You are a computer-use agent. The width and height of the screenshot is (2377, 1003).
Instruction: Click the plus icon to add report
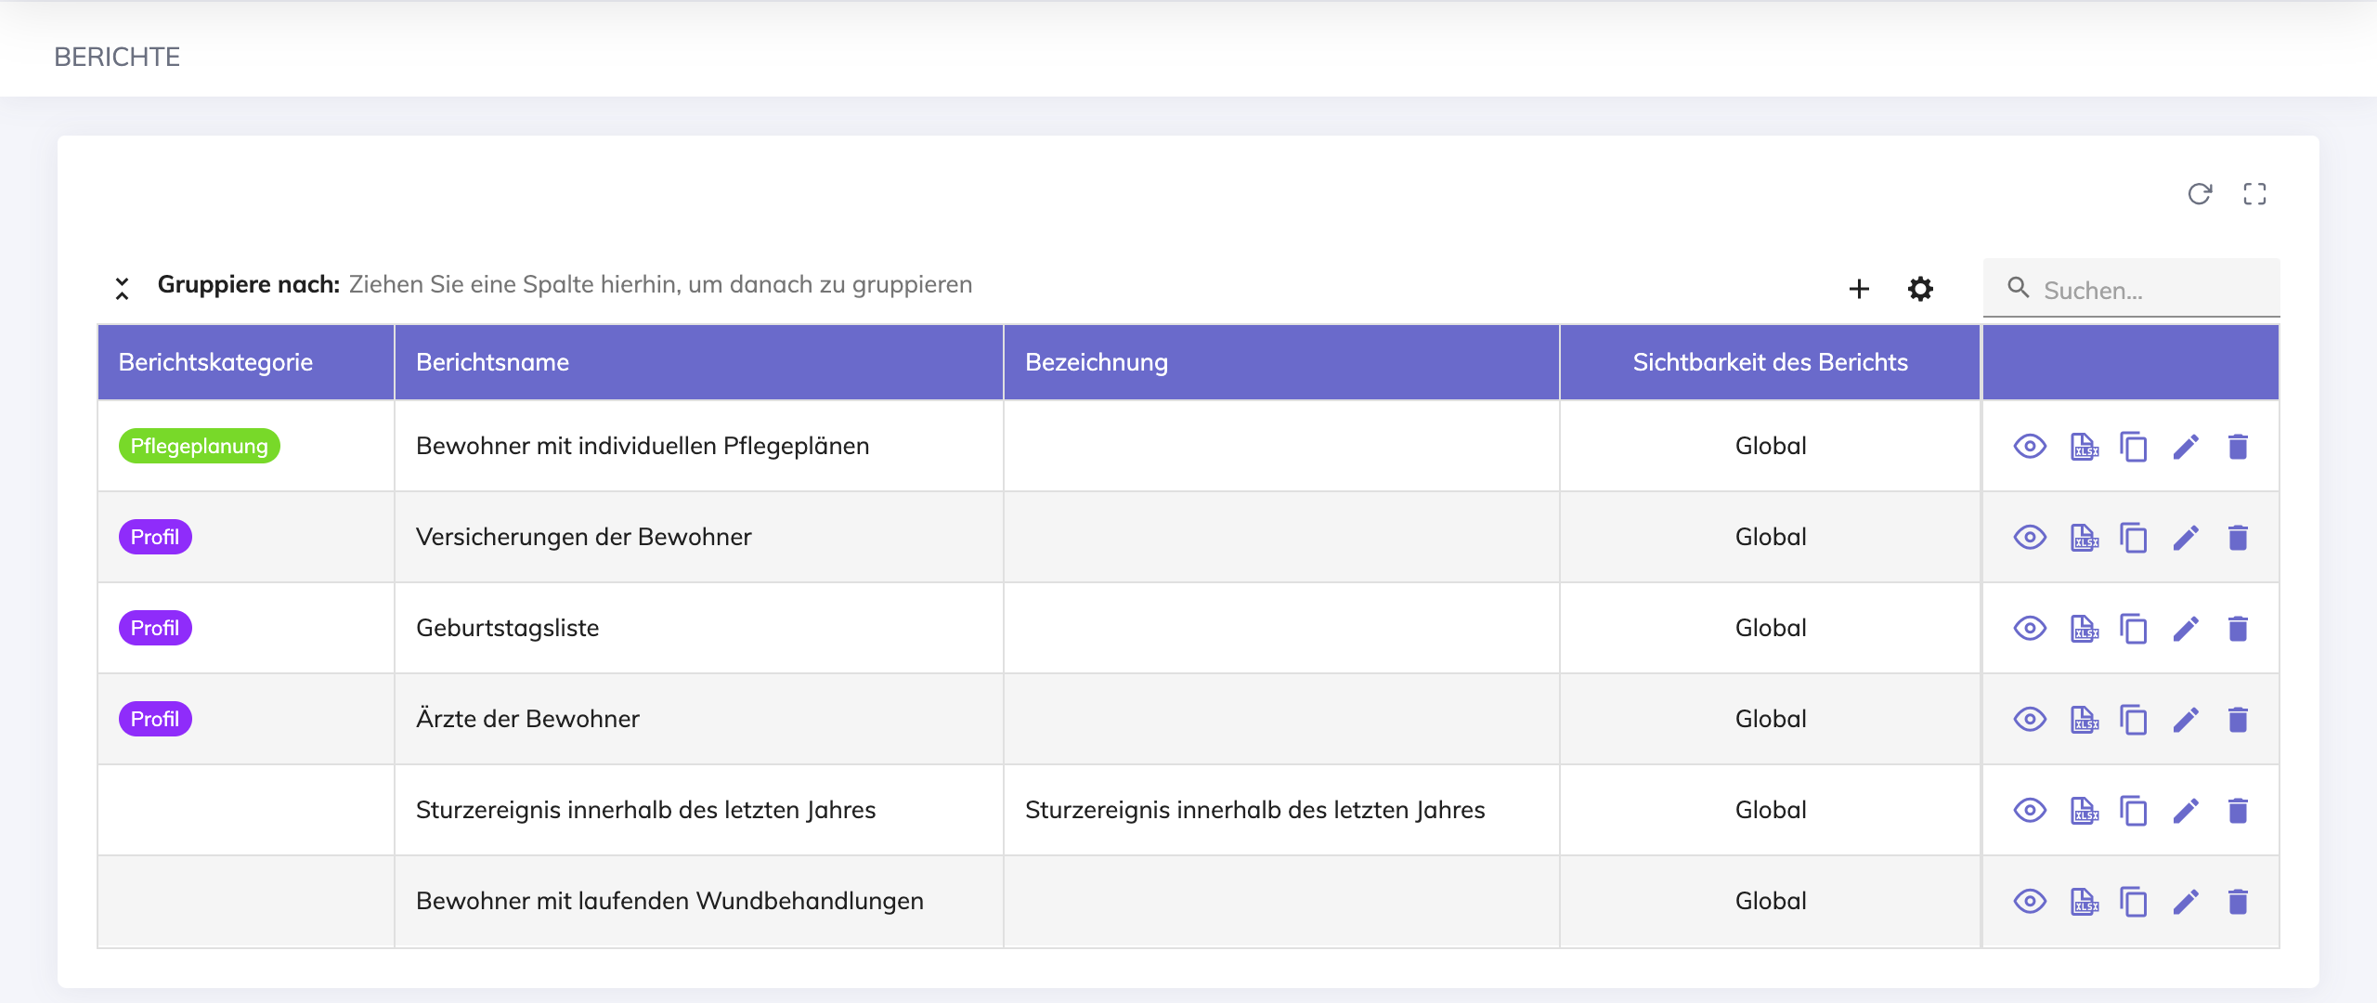click(x=1859, y=289)
